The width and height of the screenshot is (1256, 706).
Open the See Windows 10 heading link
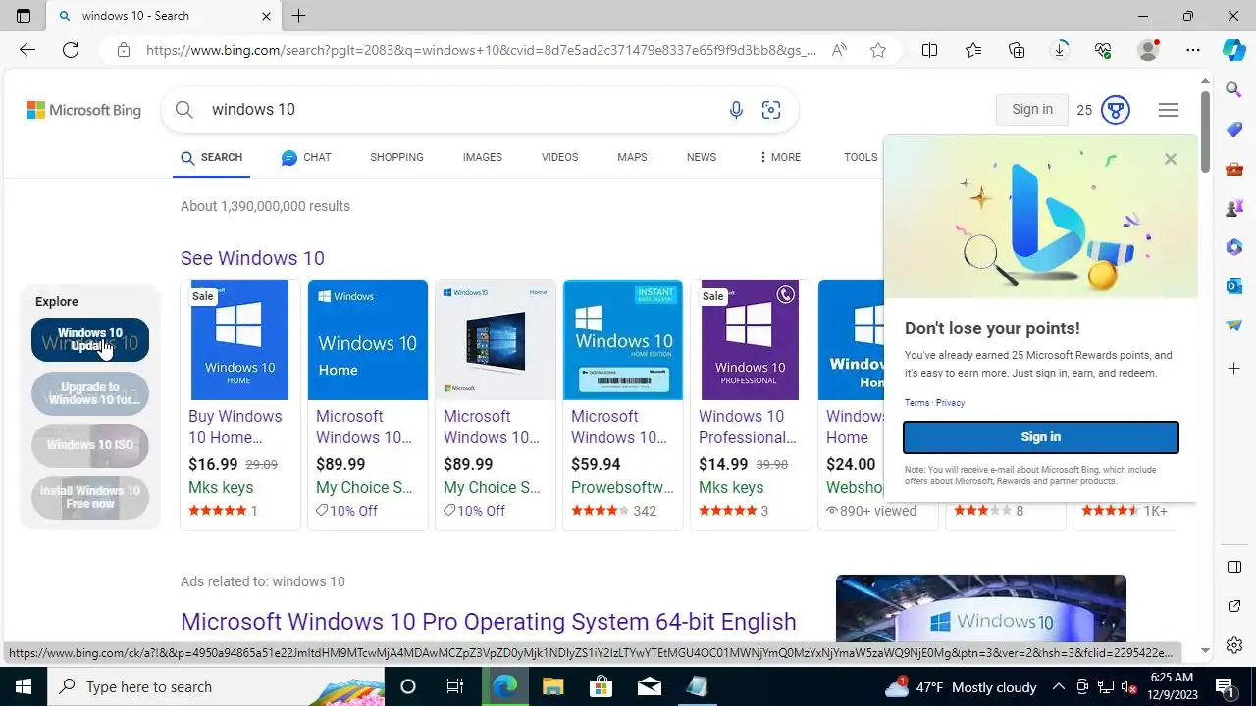pos(252,258)
